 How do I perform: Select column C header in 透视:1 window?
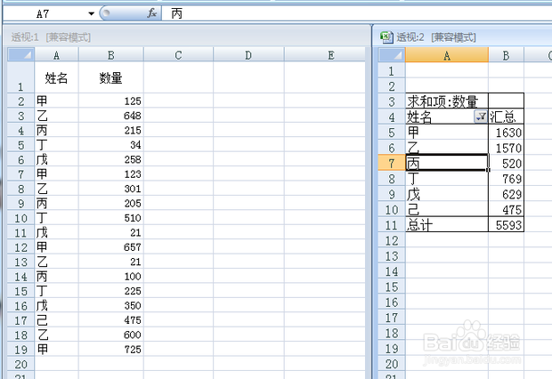tap(178, 55)
